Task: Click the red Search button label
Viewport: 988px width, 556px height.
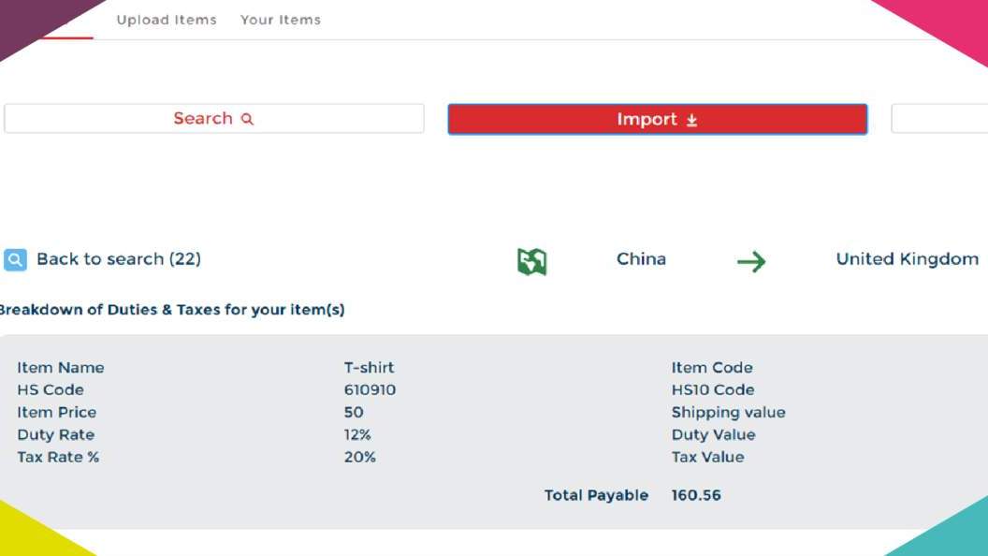Action: tap(203, 119)
